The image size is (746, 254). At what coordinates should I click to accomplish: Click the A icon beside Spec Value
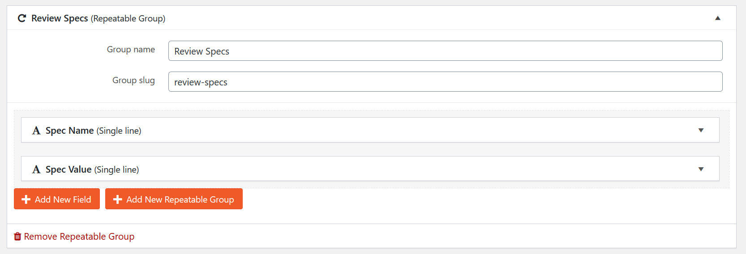tap(36, 169)
